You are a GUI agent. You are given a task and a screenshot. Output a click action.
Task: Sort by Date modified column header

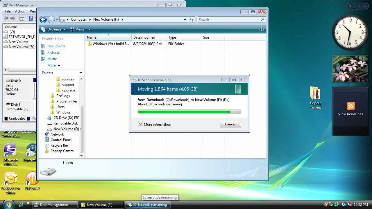tap(149, 37)
